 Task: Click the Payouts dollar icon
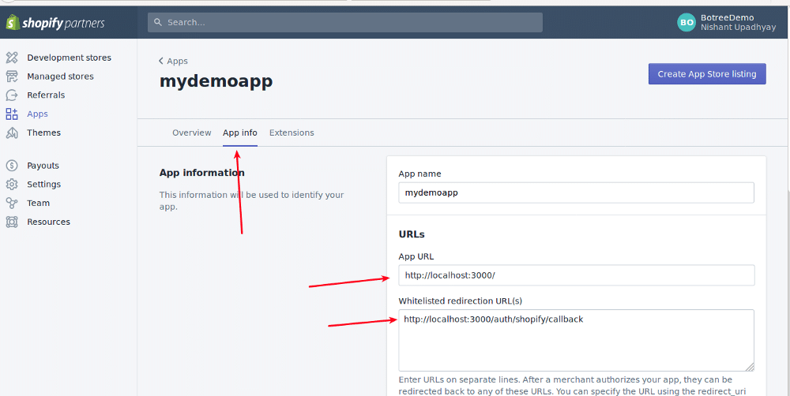point(12,166)
